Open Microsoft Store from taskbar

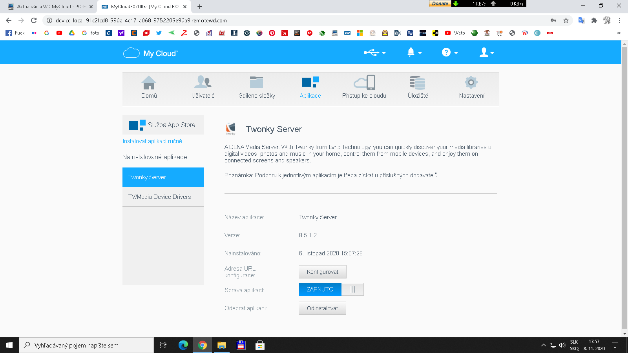pos(260,345)
